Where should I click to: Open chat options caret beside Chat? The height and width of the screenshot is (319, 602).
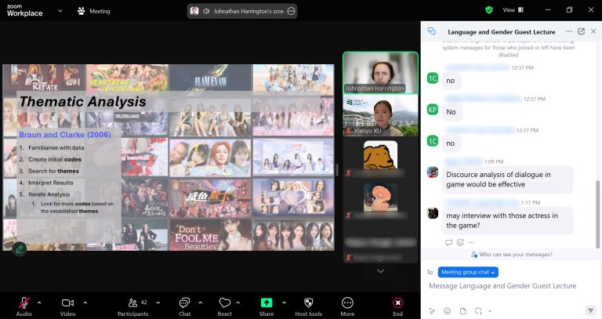pos(201,303)
